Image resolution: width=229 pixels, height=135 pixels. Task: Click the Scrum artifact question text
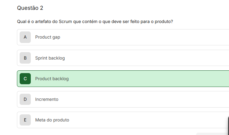pyautogui.click(x=95, y=22)
